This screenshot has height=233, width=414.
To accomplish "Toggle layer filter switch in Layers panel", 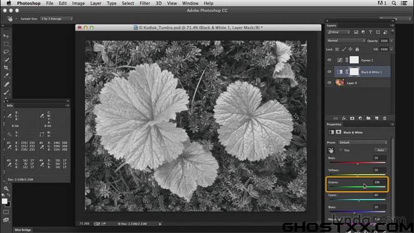I will 392,31.
